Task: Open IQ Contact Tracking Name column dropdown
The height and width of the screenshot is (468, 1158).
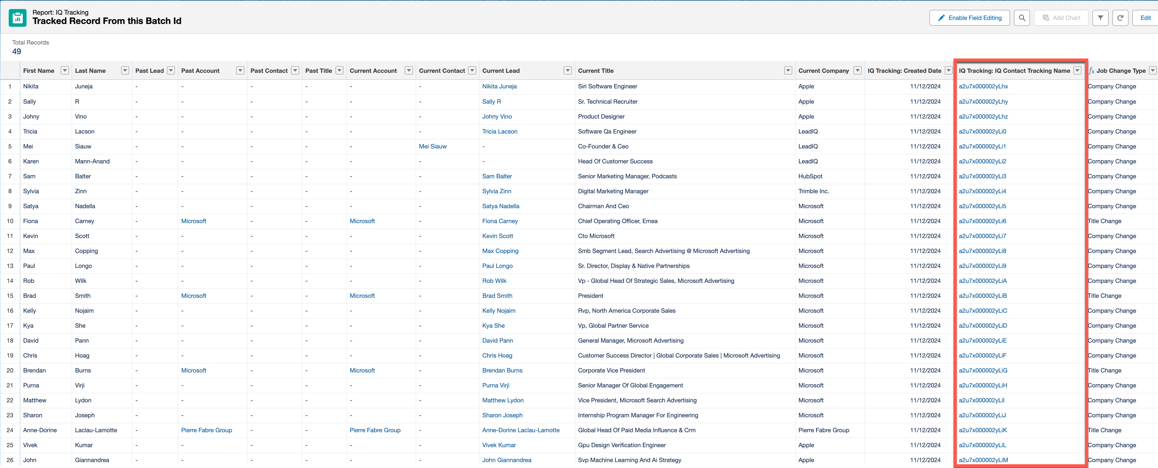Action: (1077, 70)
